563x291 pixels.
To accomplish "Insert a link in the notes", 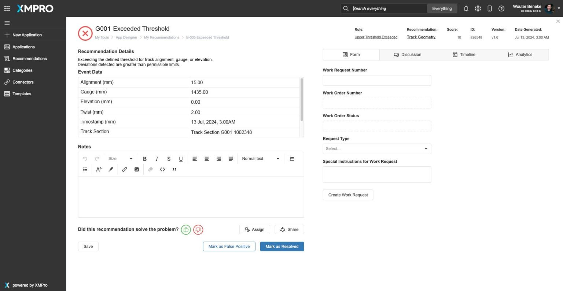I will [x=125, y=169].
